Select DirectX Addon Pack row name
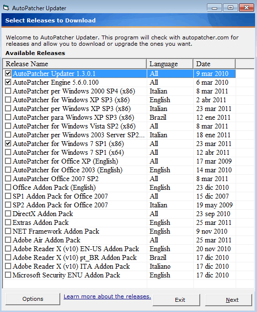 point(43,214)
